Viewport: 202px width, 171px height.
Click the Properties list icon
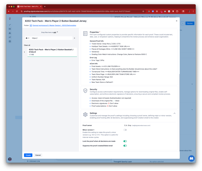(85, 34)
